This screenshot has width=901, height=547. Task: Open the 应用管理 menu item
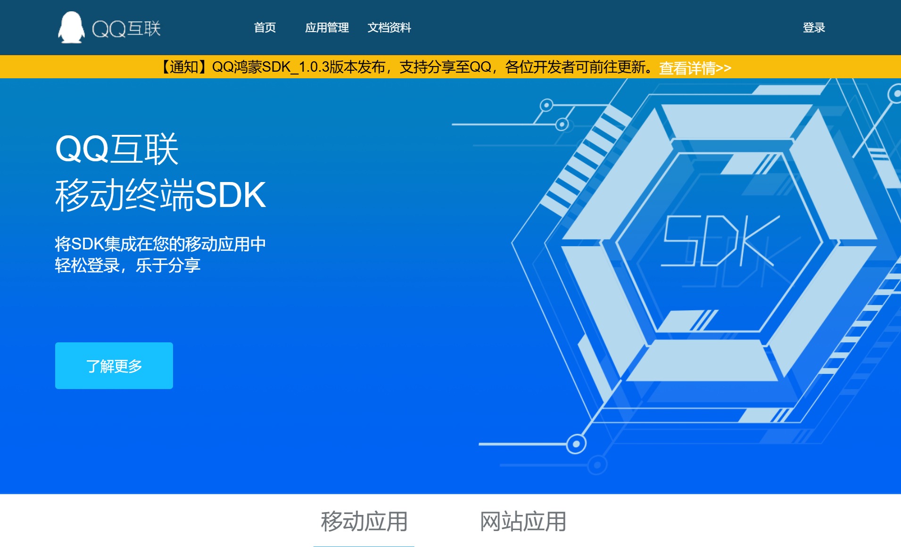point(327,28)
